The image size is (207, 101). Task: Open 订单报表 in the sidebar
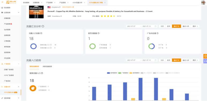[x=7, y=41]
